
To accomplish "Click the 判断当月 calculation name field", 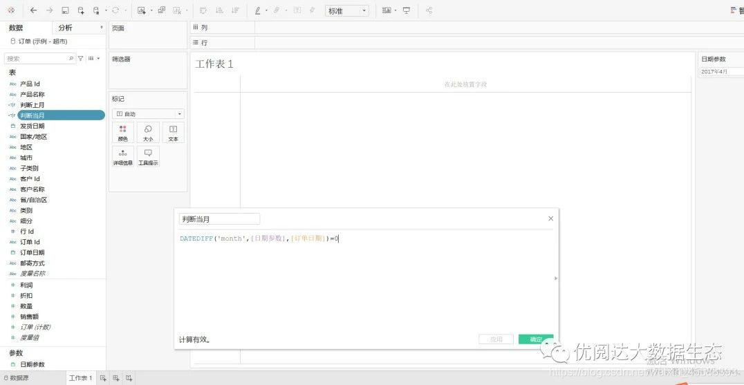I will (219, 219).
